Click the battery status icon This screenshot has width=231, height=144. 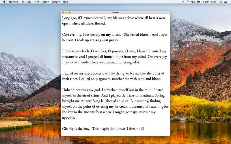(x=198, y=2)
